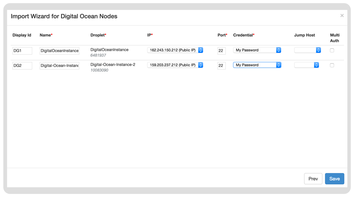Edit port field for DG2 row
Screen dimensions: 354x197
pos(221,66)
